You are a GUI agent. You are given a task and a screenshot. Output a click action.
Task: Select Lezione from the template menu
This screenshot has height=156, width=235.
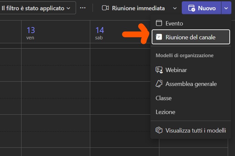pos(165,112)
